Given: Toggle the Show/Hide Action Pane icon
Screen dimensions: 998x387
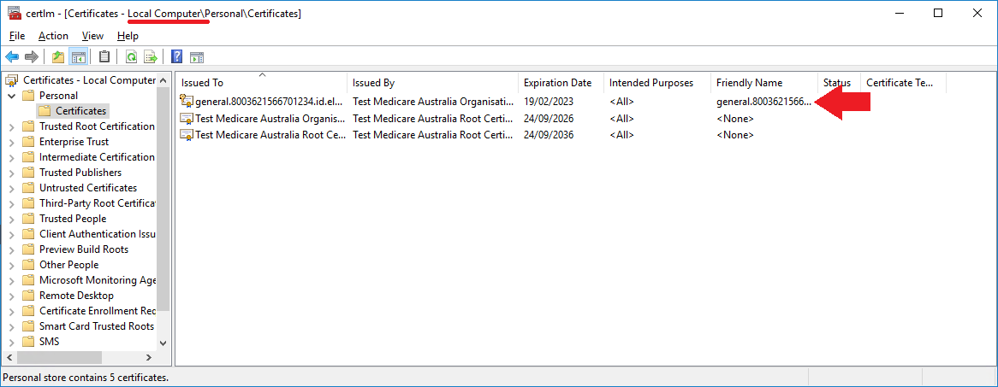Looking at the screenshot, I should click(x=197, y=57).
